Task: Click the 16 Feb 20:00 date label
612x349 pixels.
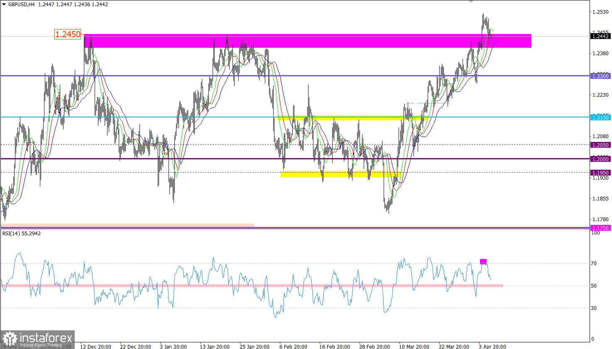Action: [x=335, y=347]
